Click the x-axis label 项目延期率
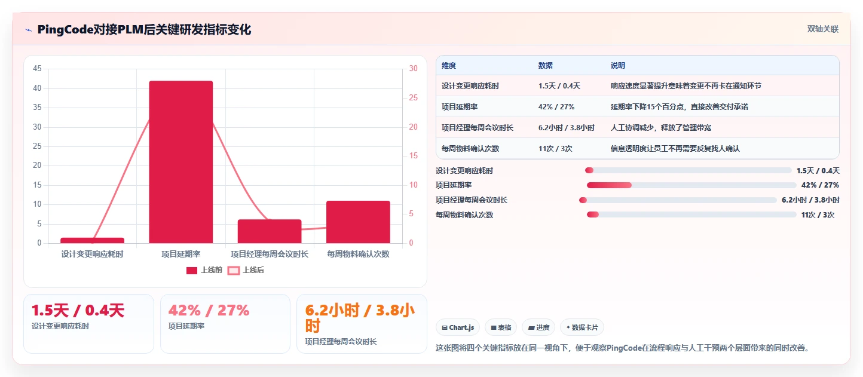The width and height of the screenshot is (863, 377). click(x=181, y=254)
